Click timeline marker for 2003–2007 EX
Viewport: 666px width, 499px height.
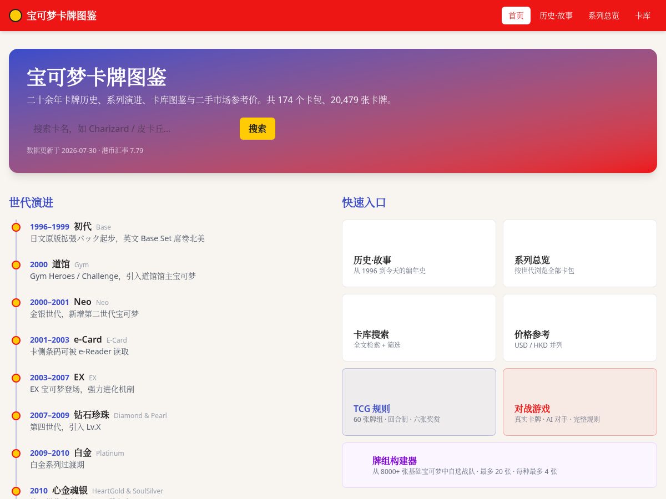click(x=16, y=378)
